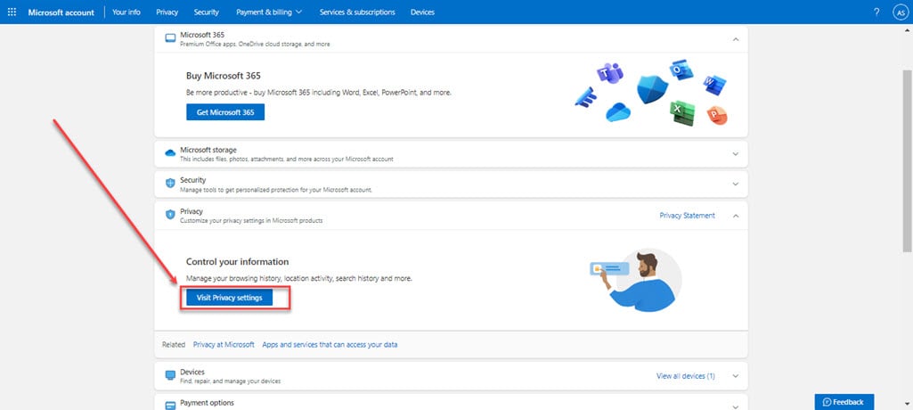Viewport: 913px width, 410px height.
Task: Click the Microsoft storage title text
Action: (x=208, y=150)
